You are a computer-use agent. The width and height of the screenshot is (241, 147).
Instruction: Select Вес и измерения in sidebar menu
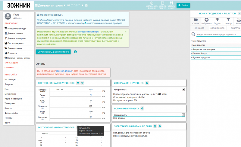pos(15,43)
